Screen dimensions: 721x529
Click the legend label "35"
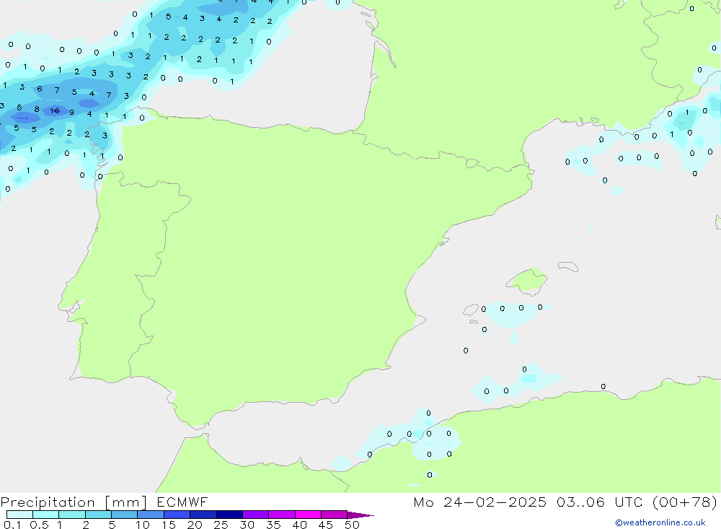[273, 525]
